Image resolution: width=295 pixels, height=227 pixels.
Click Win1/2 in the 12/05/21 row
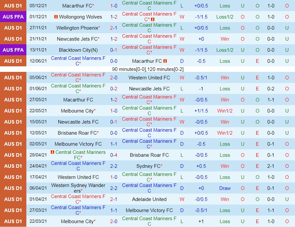(225, 133)
